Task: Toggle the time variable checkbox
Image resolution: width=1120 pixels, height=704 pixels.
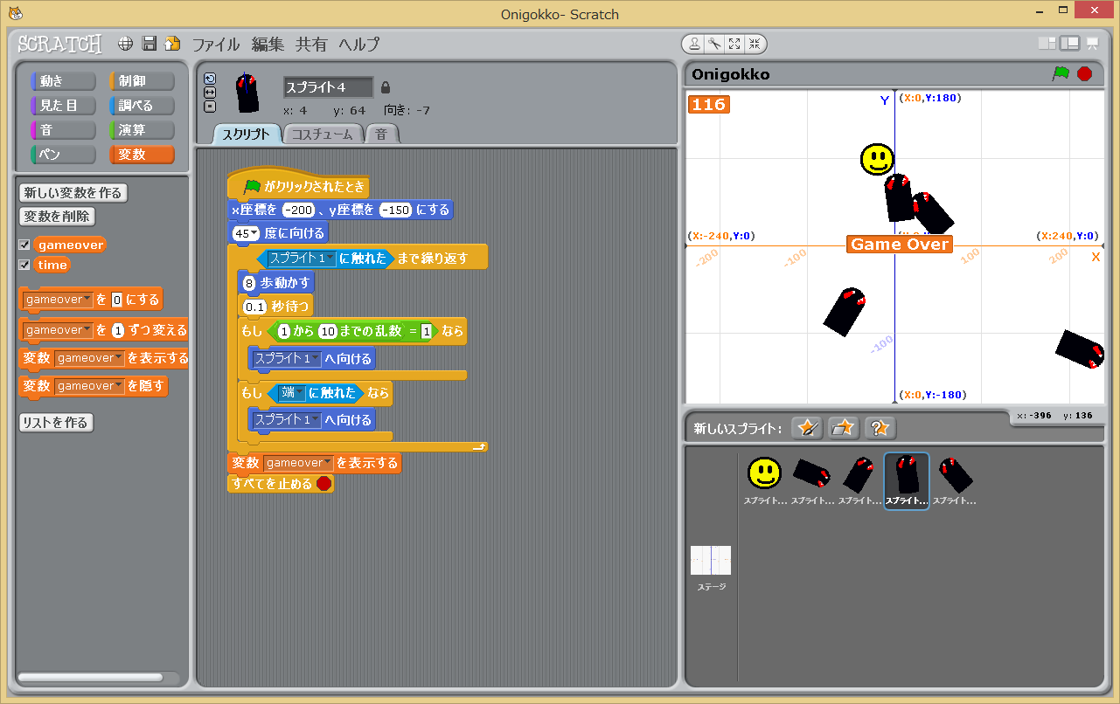Action: tap(24, 265)
